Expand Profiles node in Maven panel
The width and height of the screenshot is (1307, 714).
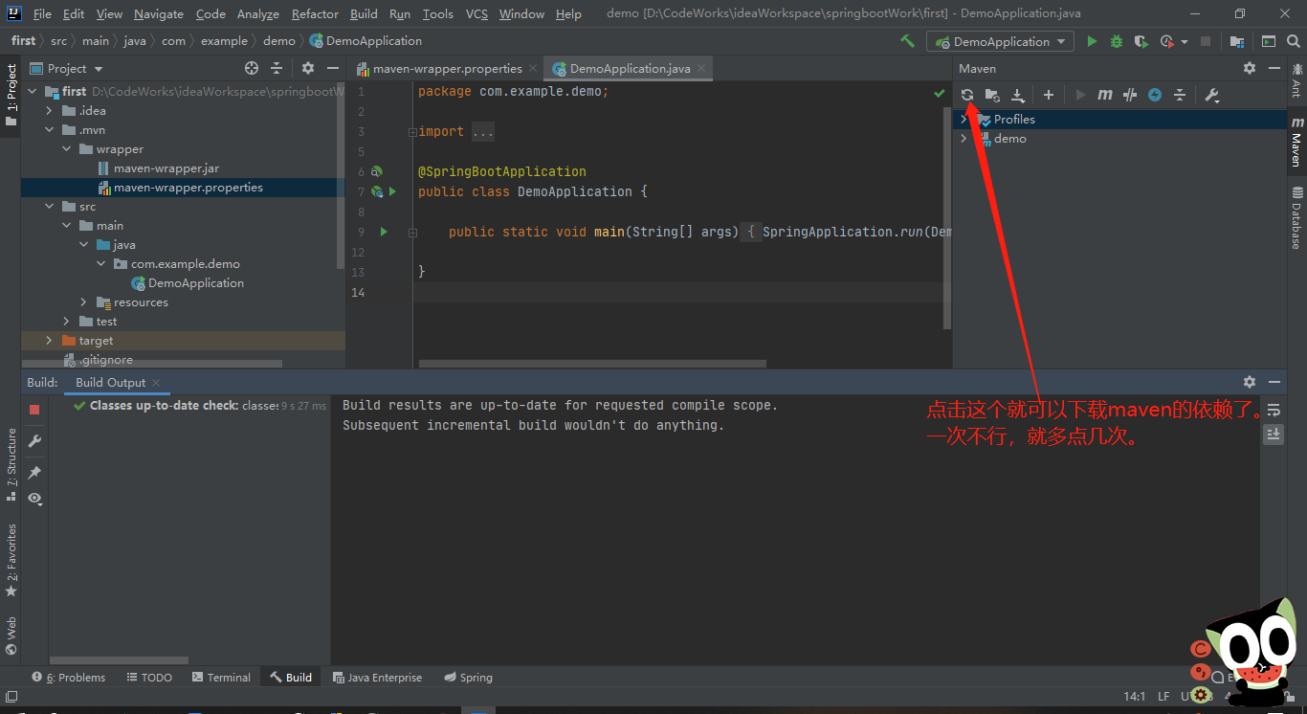[x=964, y=120]
